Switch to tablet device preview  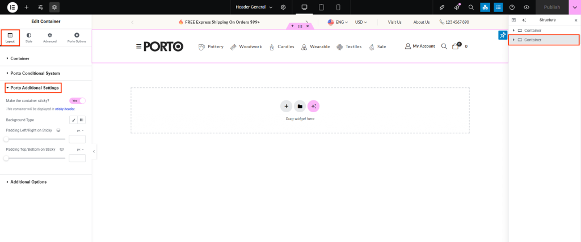(x=321, y=7)
